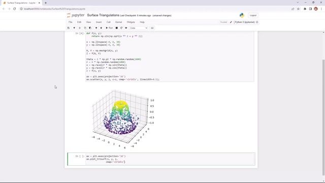Image resolution: width=325 pixels, height=183 pixels.
Task: Click the Logout button
Action: click(253, 15)
